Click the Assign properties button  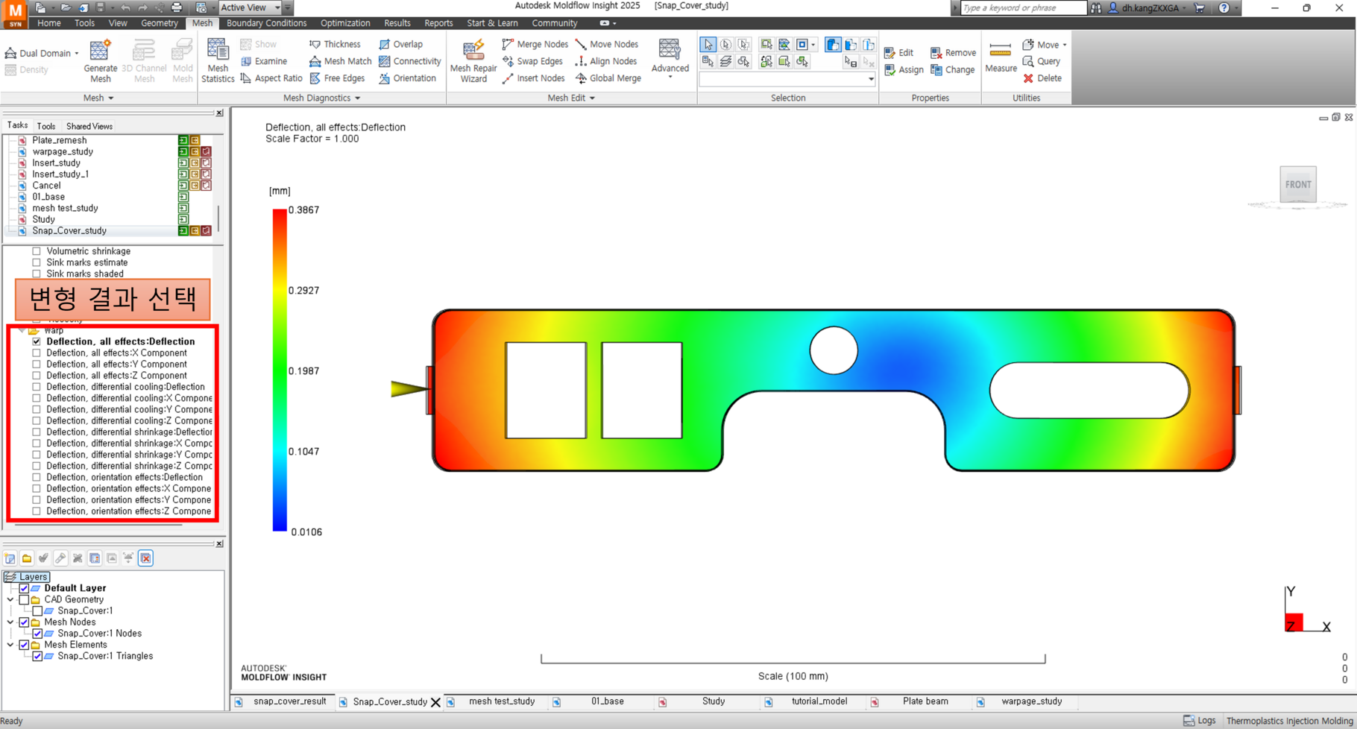(x=904, y=70)
